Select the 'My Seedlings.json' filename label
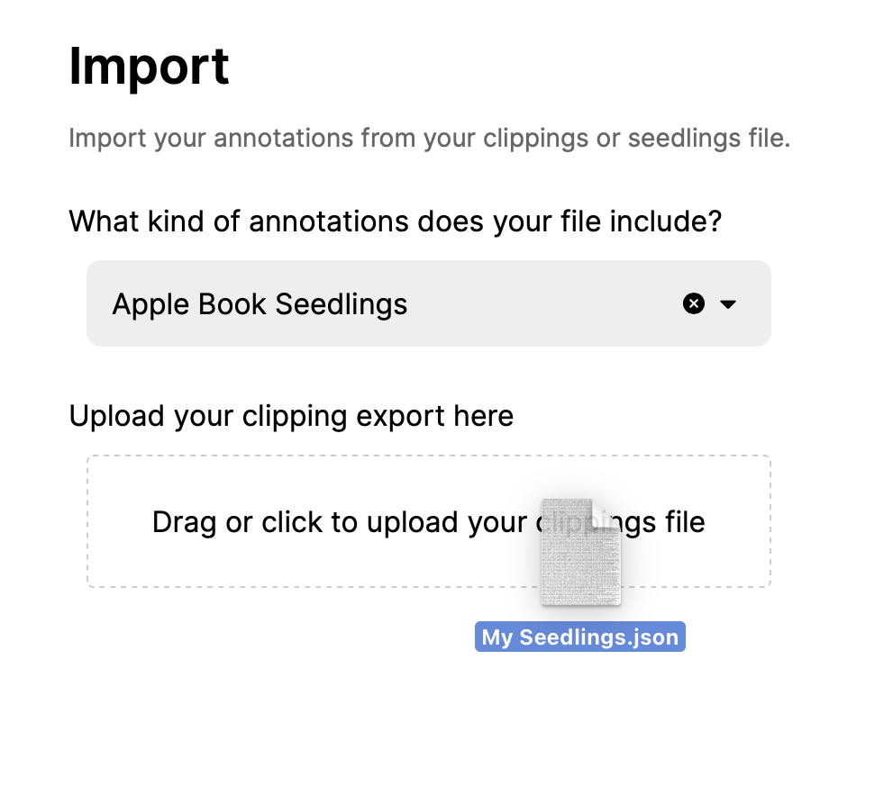The width and height of the screenshot is (893, 804). [579, 637]
